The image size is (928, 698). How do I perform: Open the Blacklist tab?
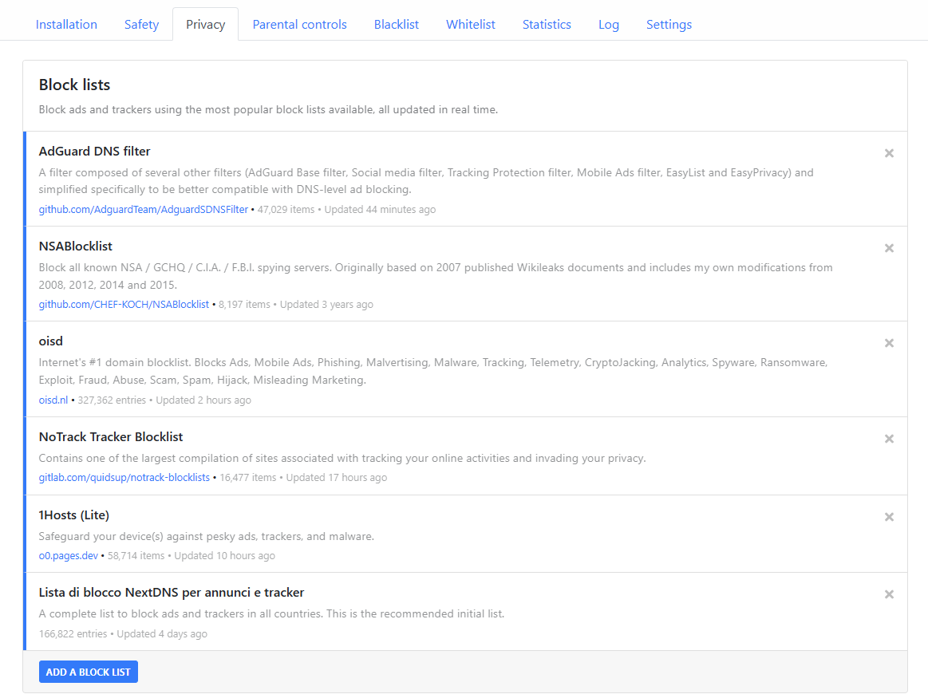tap(397, 25)
